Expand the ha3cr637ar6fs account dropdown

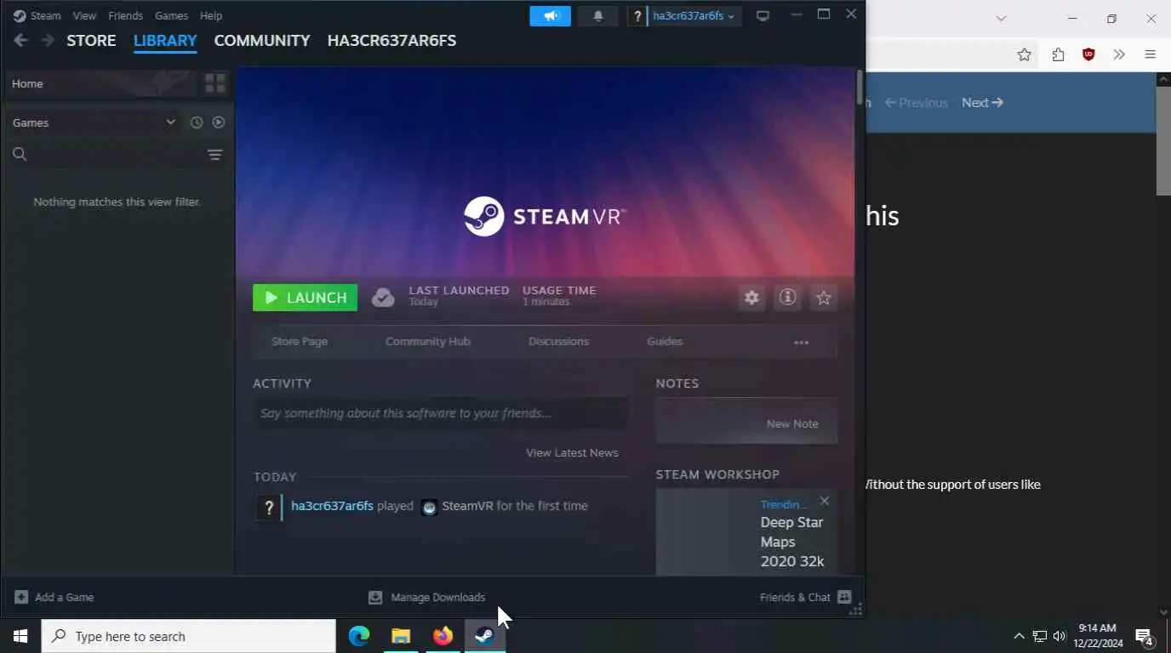point(694,16)
